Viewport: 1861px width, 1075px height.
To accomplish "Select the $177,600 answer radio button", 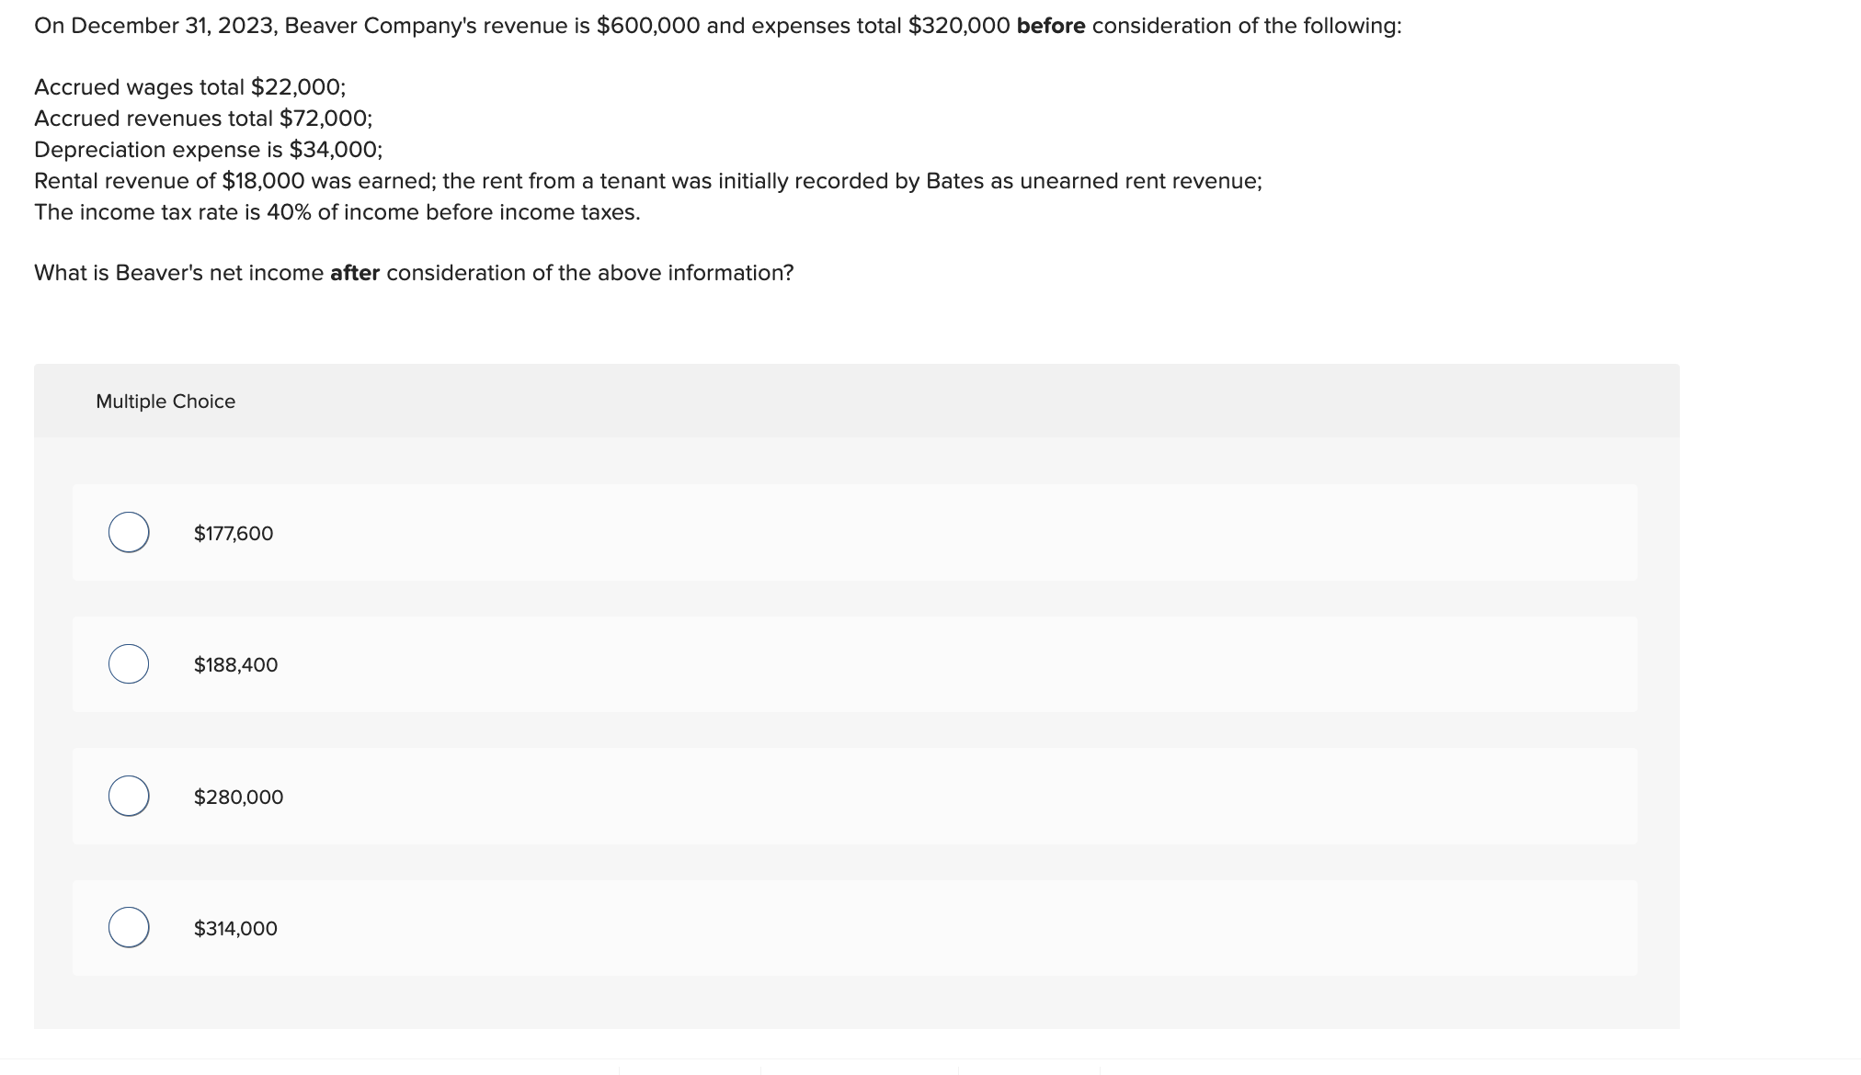I will click(x=130, y=531).
